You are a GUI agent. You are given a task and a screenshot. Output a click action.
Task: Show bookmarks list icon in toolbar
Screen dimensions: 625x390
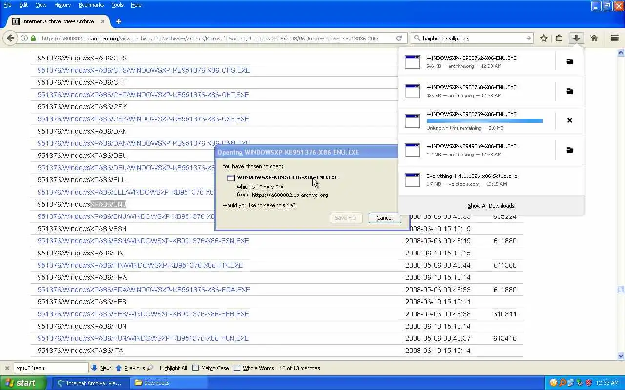(559, 38)
